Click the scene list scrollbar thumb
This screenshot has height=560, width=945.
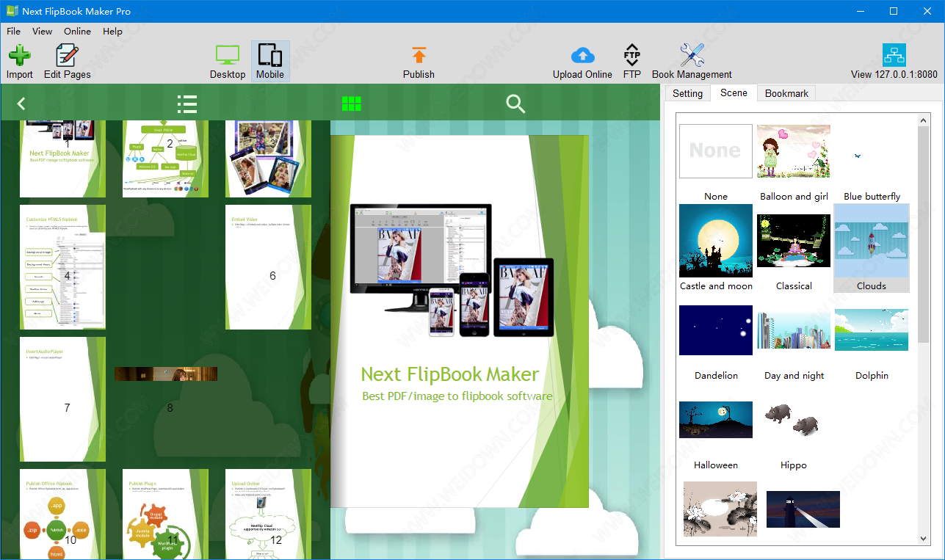pyautogui.click(x=924, y=235)
